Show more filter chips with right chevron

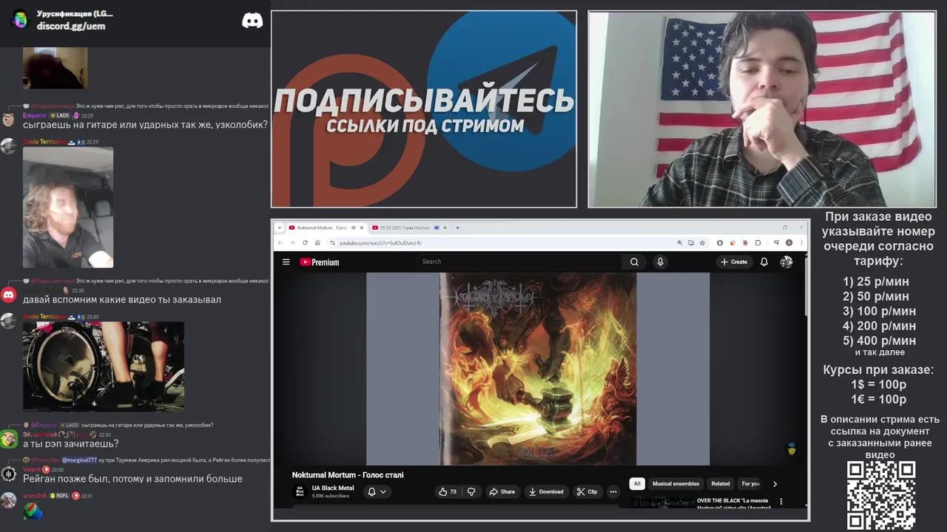[x=775, y=484]
